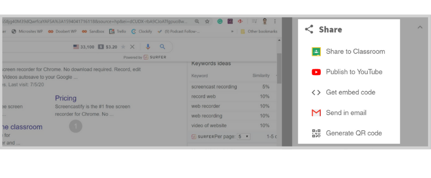Click the web recording keyword

click(207, 116)
